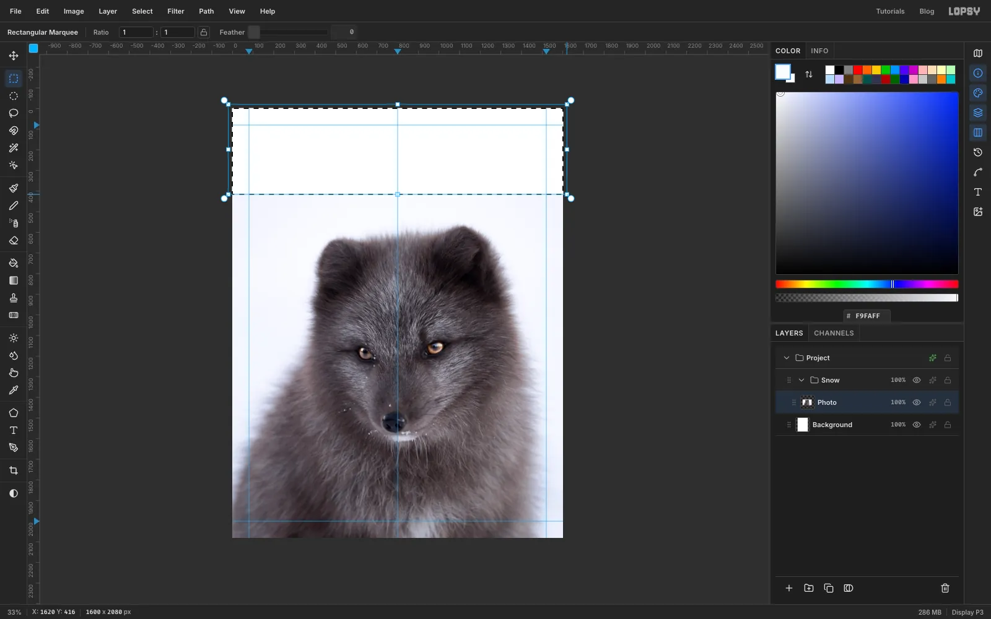Switch to the Channels tab
The width and height of the screenshot is (991, 619).
point(834,333)
